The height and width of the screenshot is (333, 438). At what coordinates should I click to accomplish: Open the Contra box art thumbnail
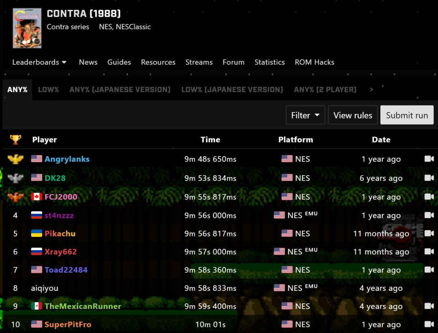(x=27, y=28)
